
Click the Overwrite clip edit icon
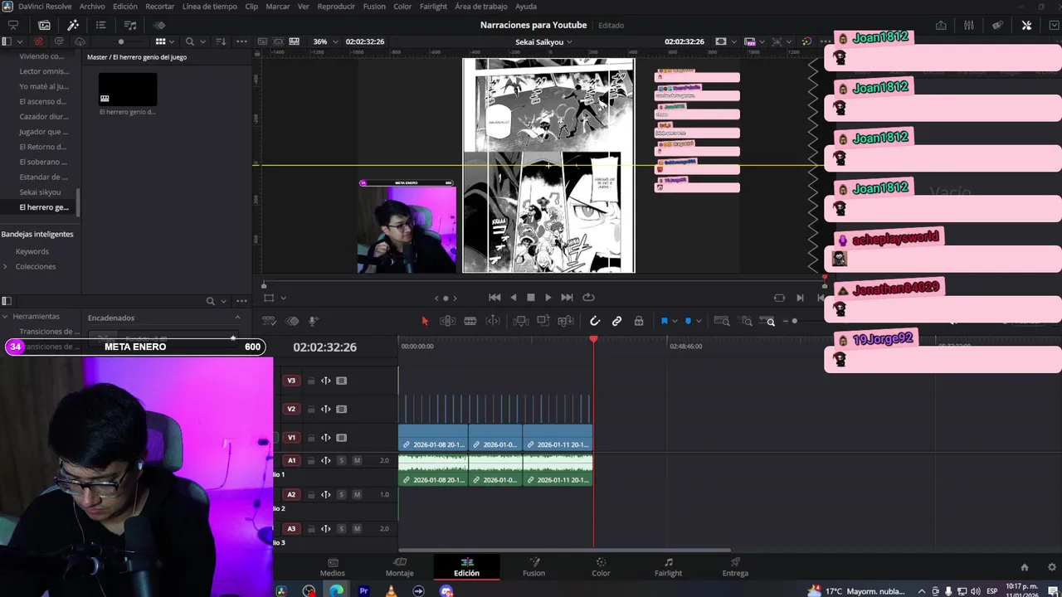click(543, 321)
